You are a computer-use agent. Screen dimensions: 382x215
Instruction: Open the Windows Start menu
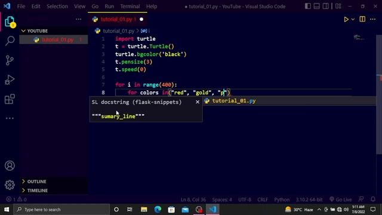7,210
